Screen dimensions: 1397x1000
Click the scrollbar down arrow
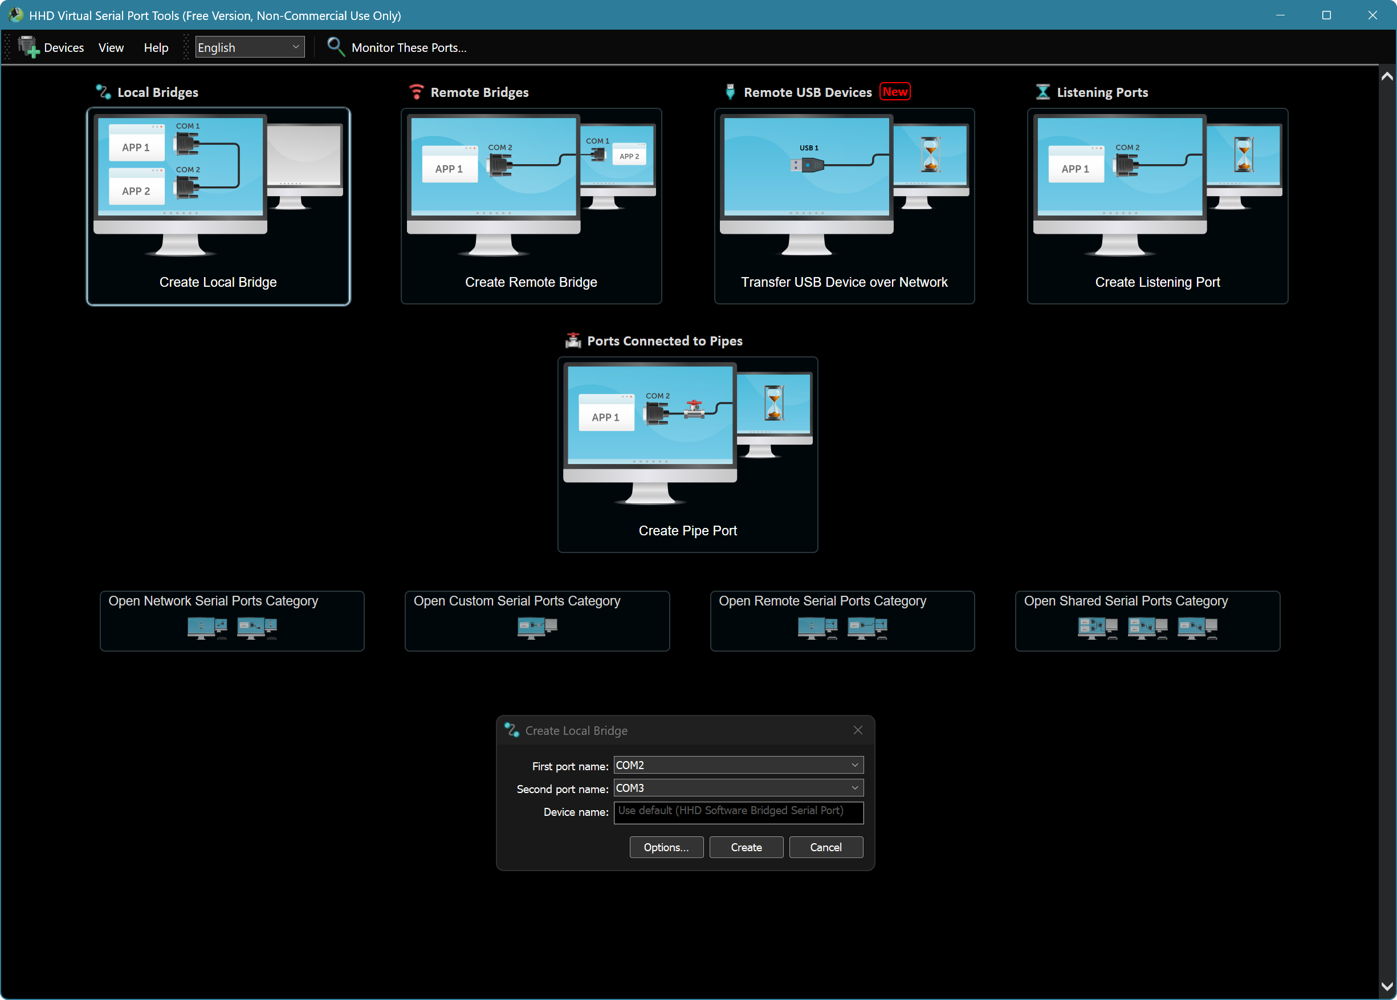[x=1387, y=986]
